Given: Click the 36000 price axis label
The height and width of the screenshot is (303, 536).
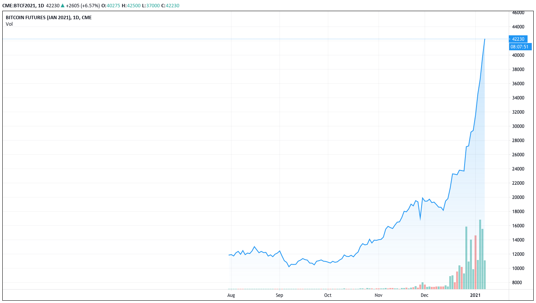Looking at the screenshot, I should pos(518,84).
